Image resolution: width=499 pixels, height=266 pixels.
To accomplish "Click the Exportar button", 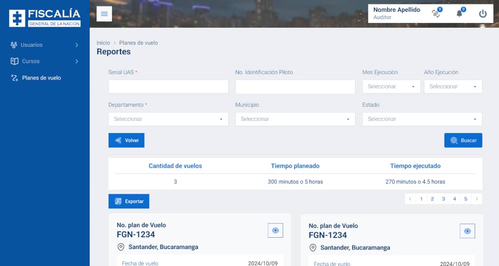I will [x=129, y=201].
